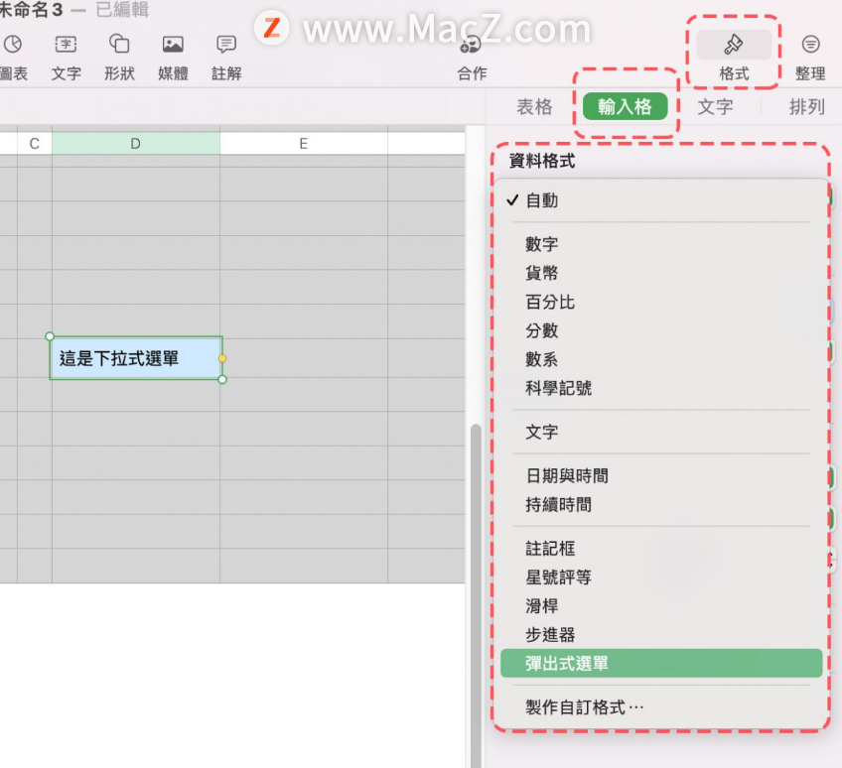Choose 數字 from data format menu
The width and height of the screenshot is (842, 768).
point(661,244)
